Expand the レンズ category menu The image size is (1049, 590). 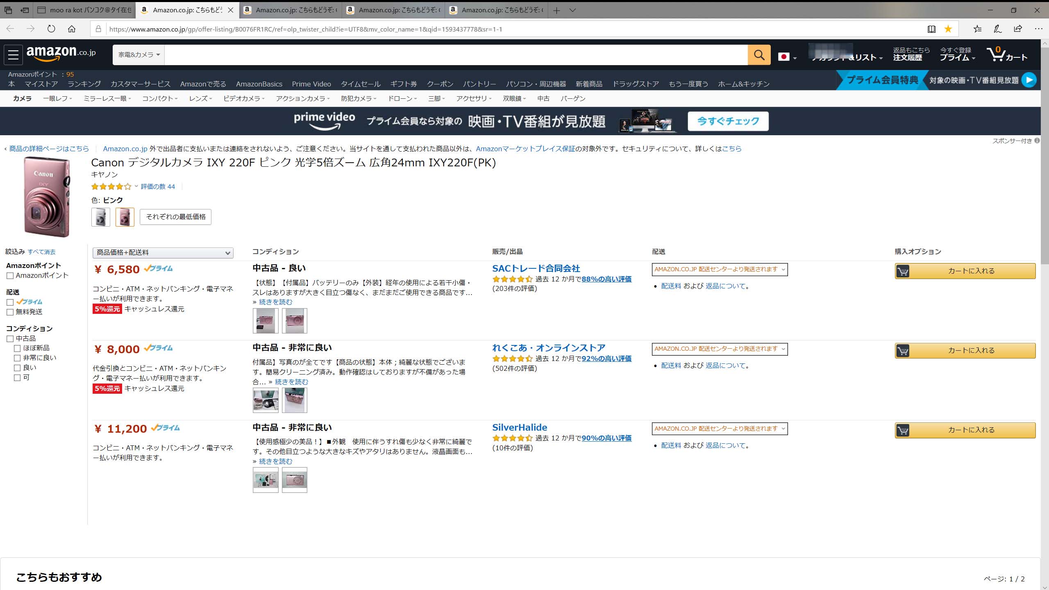point(200,99)
